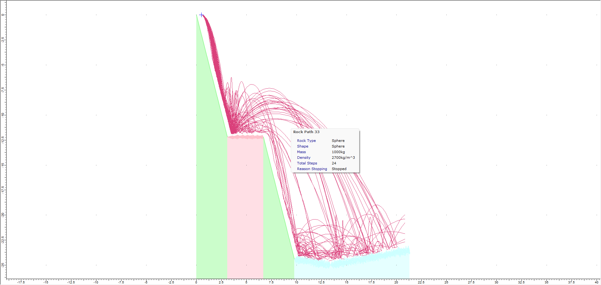601x285 pixels.
Task: Click the 40 tick on horizontal axis
Action: [596, 282]
